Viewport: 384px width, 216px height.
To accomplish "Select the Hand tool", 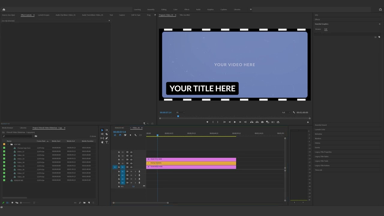I will click(x=102, y=142).
